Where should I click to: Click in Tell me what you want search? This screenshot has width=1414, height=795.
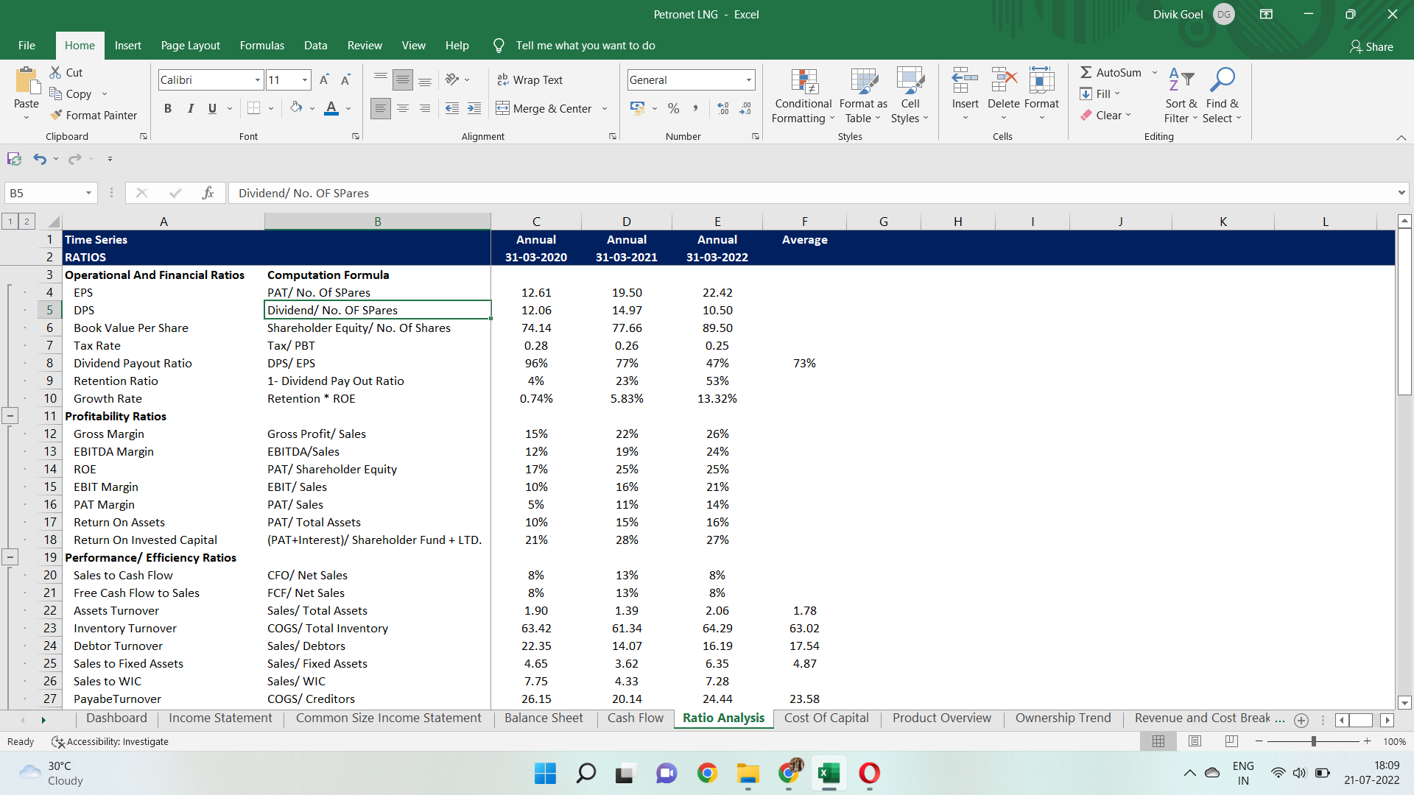tap(585, 46)
